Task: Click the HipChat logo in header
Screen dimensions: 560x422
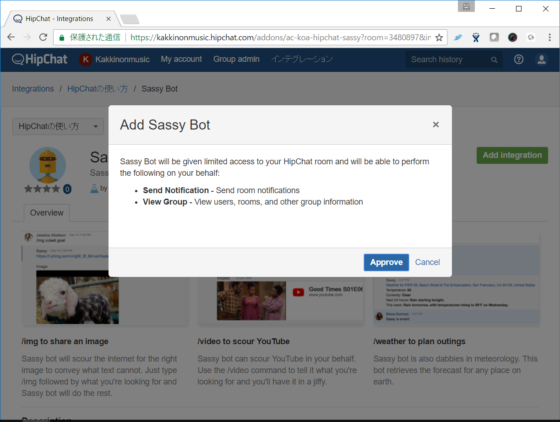Action: (x=40, y=59)
